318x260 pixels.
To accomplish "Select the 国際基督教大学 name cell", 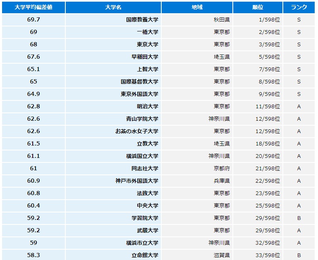I will [113, 82].
